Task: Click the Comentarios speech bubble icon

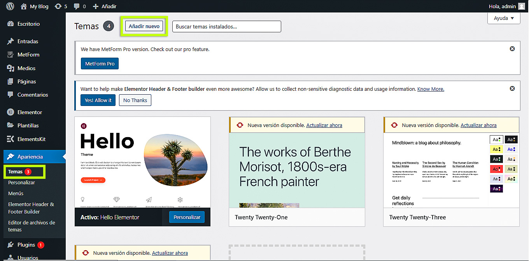Action: [x=11, y=95]
